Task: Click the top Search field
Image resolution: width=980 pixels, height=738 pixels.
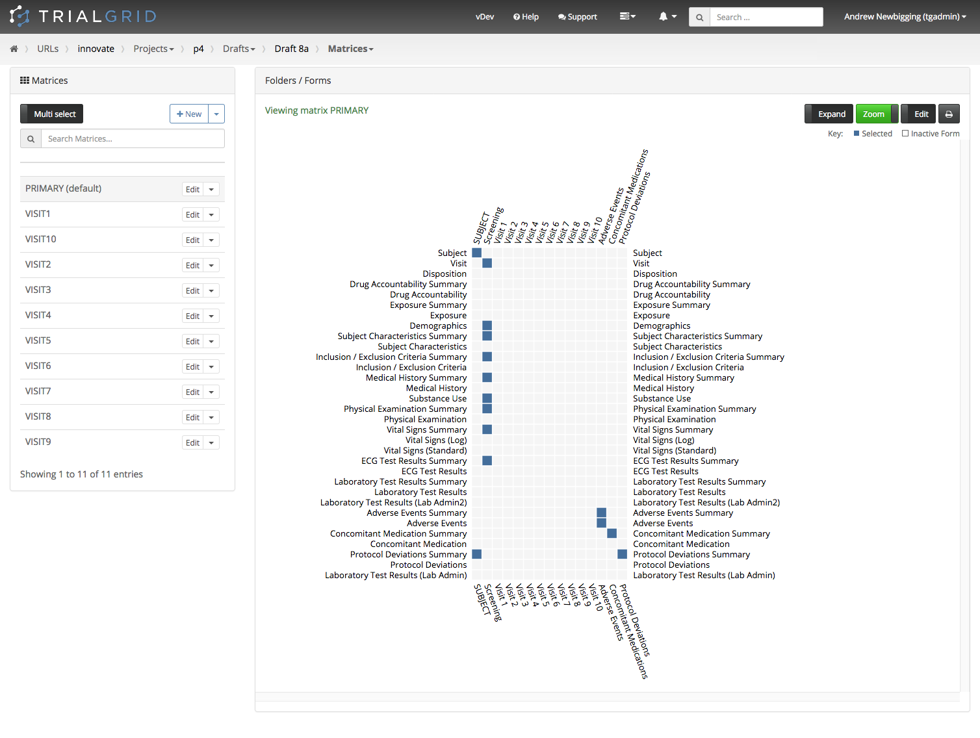Action: pyautogui.click(x=766, y=17)
